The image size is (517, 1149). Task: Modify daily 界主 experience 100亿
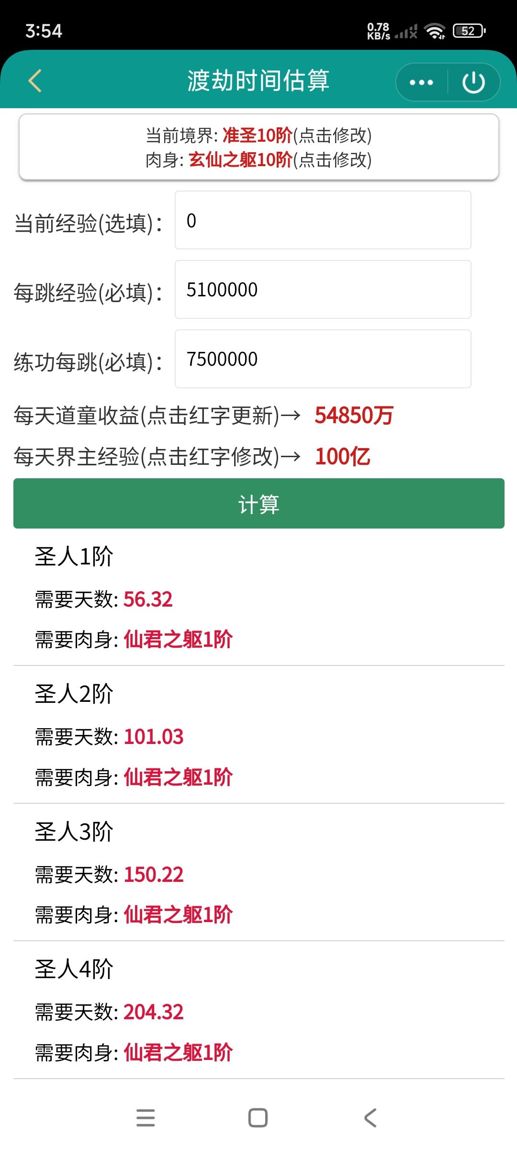click(x=343, y=457)
